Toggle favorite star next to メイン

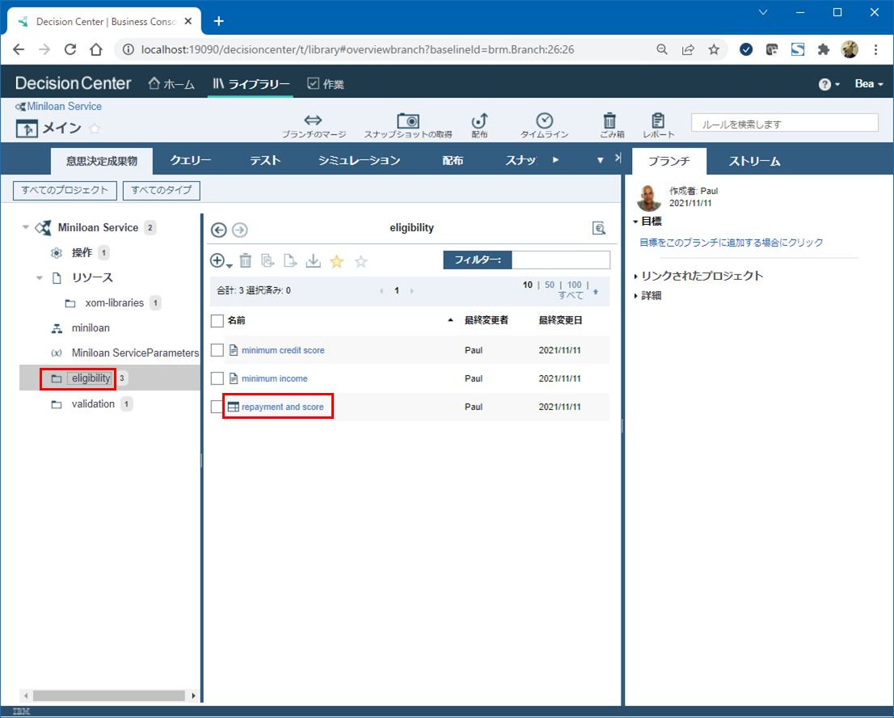click(95, 129)
